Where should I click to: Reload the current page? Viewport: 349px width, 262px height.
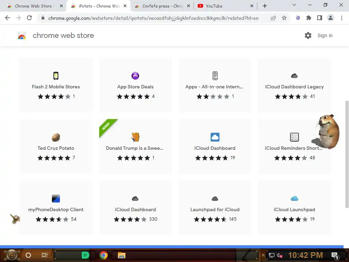tap(29, 18)
